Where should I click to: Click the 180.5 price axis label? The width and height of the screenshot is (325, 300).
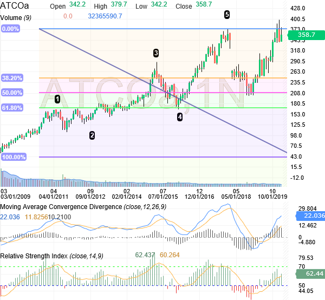pyautogui.click(x=298, y=104)
